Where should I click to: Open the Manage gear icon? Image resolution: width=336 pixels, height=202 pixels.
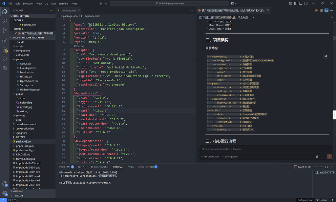pos(5,193)
